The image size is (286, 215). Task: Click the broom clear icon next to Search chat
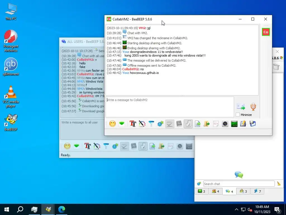pyautogui.click(x=279, y=184)
